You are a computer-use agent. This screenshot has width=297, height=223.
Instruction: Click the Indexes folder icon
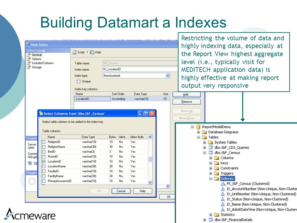tap(217, 178)
